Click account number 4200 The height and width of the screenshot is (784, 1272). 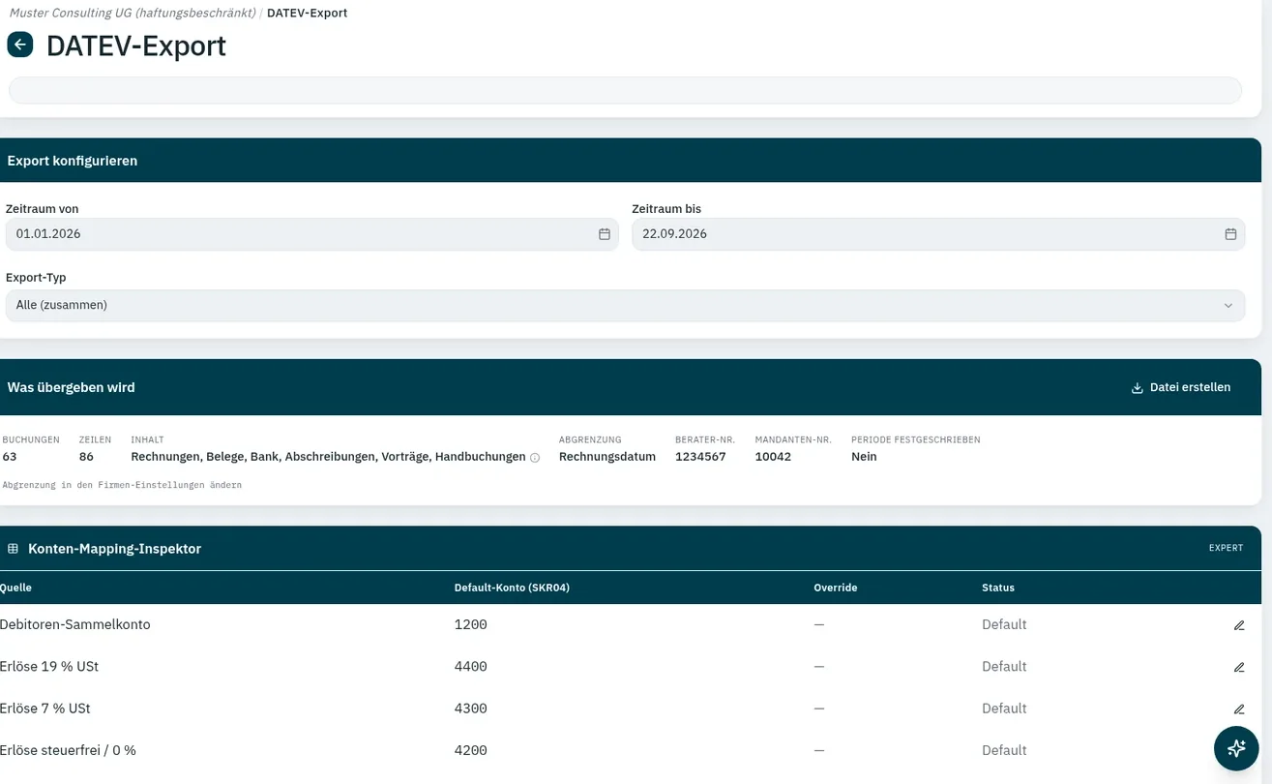coord(470,750)
